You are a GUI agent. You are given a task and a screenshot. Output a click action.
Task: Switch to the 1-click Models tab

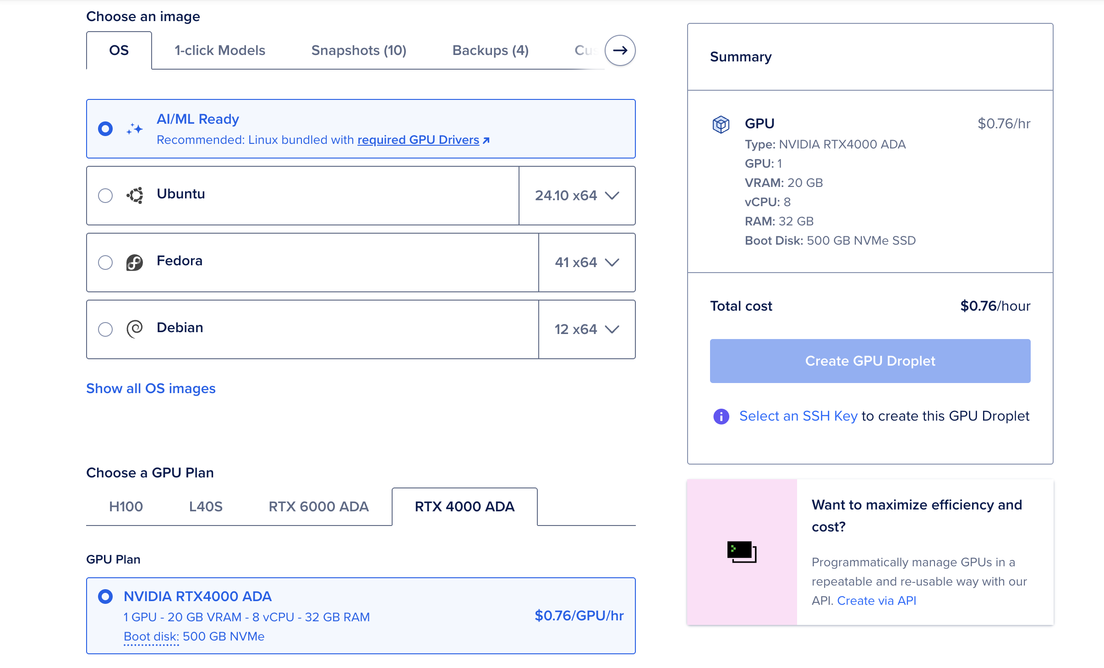tap(220, 50)
